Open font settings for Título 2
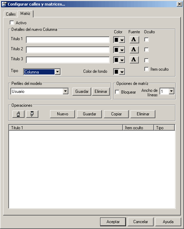This screenshot has height=229, width=184. (x=134, y=50)
